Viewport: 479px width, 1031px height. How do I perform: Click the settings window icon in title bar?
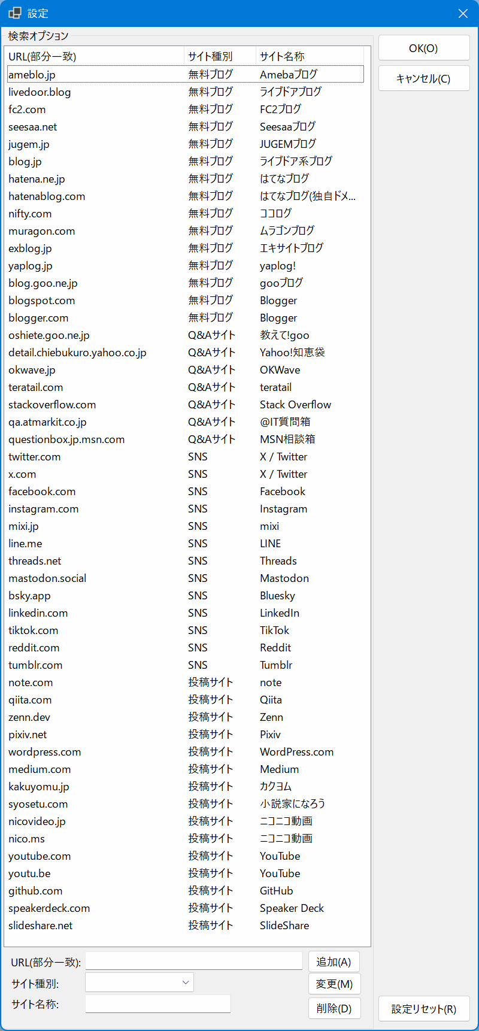15,13
